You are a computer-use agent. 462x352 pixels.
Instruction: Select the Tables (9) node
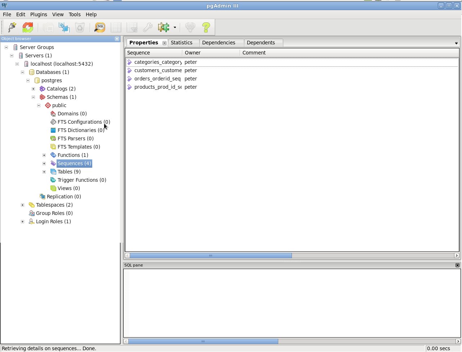coord(69,172)
